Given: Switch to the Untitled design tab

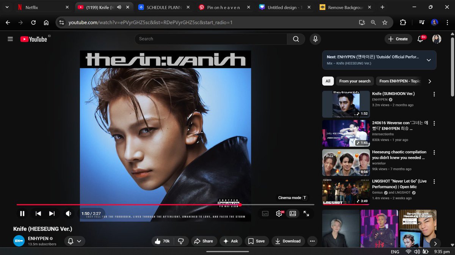Looking at the screenshot, I should 285,8.
